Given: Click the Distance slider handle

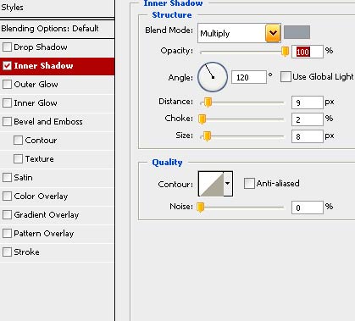Looking at the screenshot, I should (x=208, y=102).
